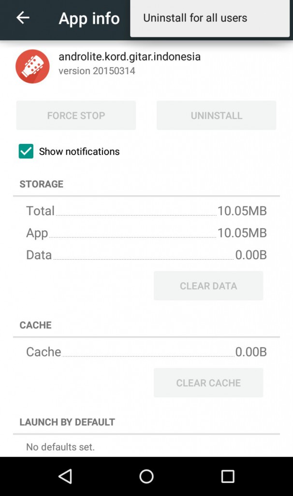Tap the red guitar app icon

(x=32, y=66)
